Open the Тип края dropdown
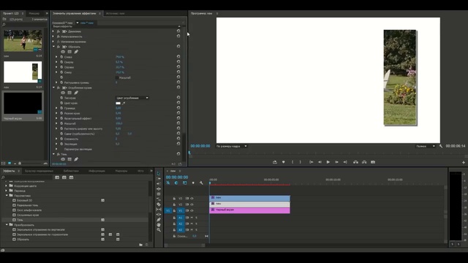 click(132, 98)
